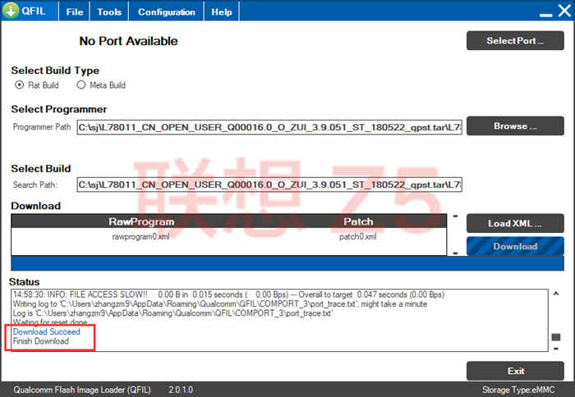This screenshot has height=397, width=575.
Task: Click the No Port Available label
Action: pyautogui.click(x=128, y=41)
